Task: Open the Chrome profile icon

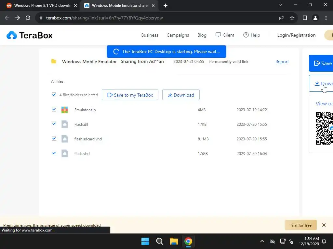Action: pyautogui.click(x=315, y=18)
